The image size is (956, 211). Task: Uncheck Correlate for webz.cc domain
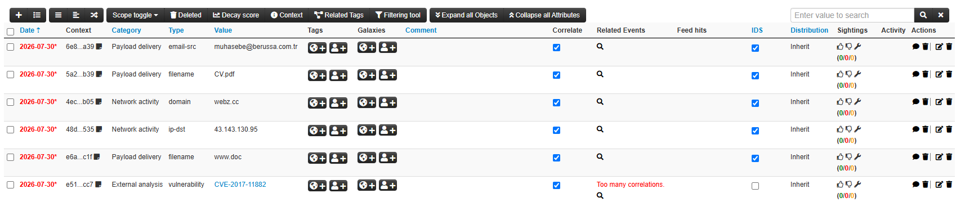pos(556,102)
